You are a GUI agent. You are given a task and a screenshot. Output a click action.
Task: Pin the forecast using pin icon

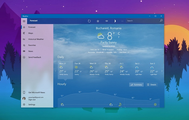tap(106, 21)
